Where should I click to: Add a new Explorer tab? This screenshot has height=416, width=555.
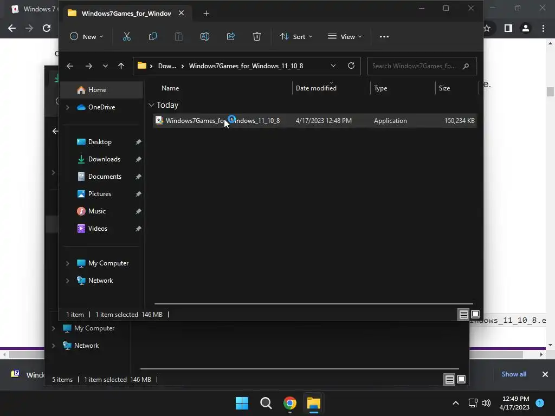click(x=206, y=14)
